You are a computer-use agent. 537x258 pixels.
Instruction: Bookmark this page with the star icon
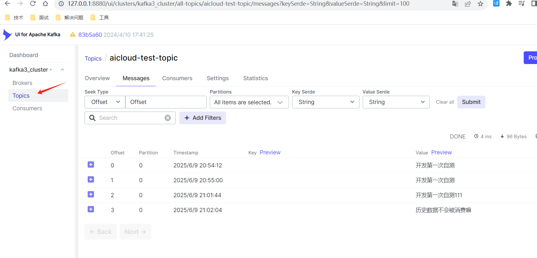pyautogui.click(x=480, y=4)
